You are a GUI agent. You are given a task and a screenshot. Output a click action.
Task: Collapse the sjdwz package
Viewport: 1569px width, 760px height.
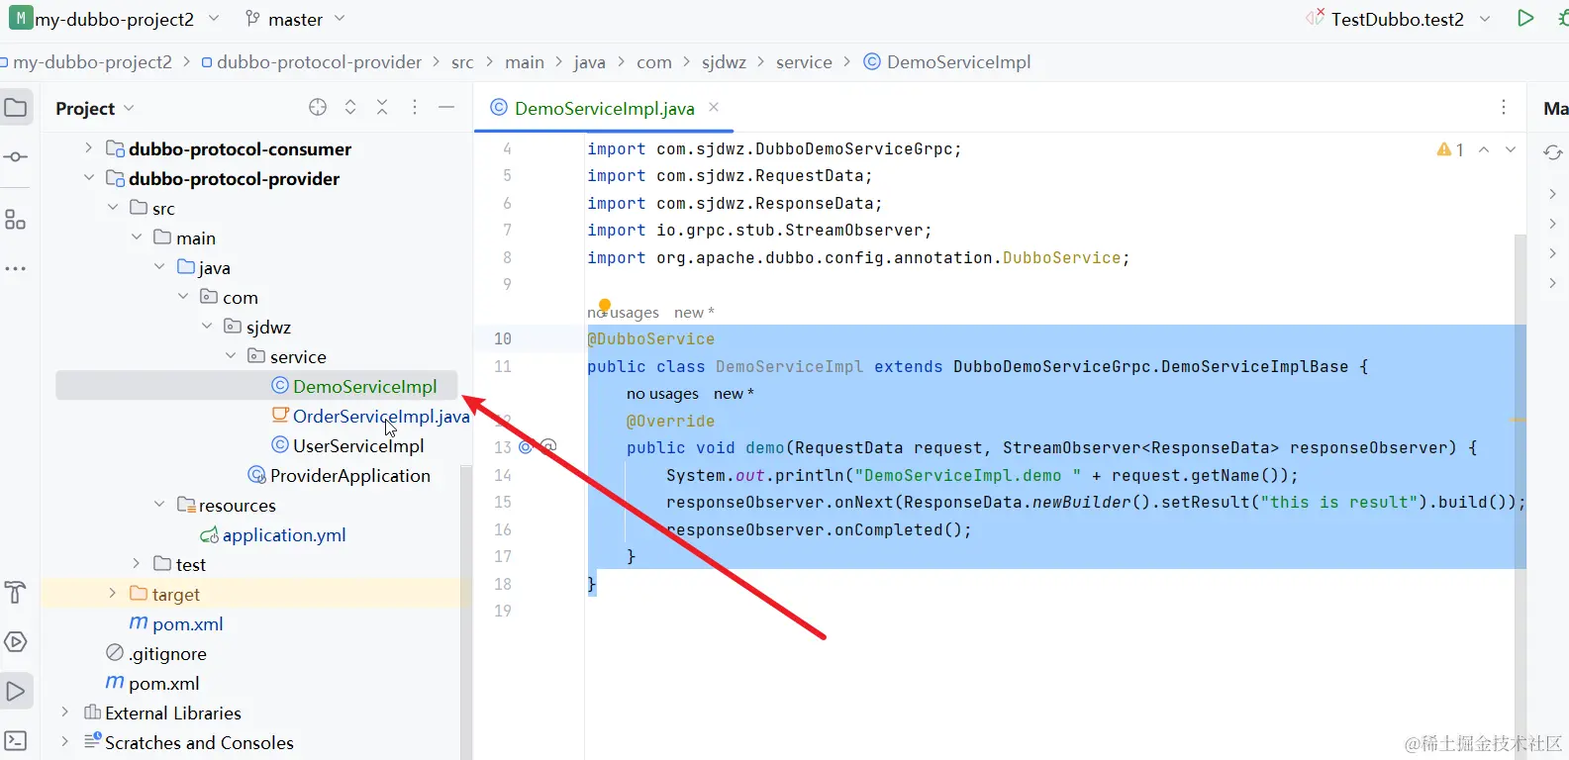207,327
